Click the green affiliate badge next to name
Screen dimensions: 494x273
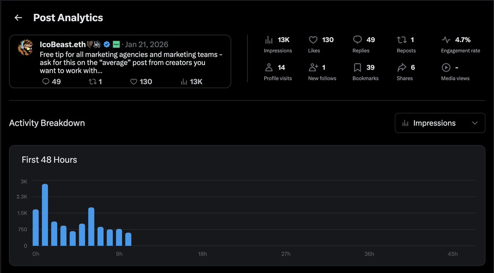(x=116, y=44)
